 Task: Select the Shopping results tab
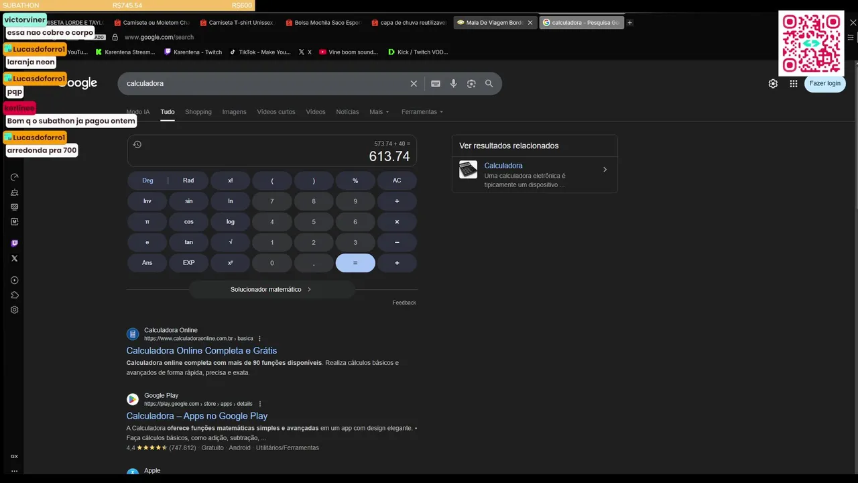[x=198, y=112]
